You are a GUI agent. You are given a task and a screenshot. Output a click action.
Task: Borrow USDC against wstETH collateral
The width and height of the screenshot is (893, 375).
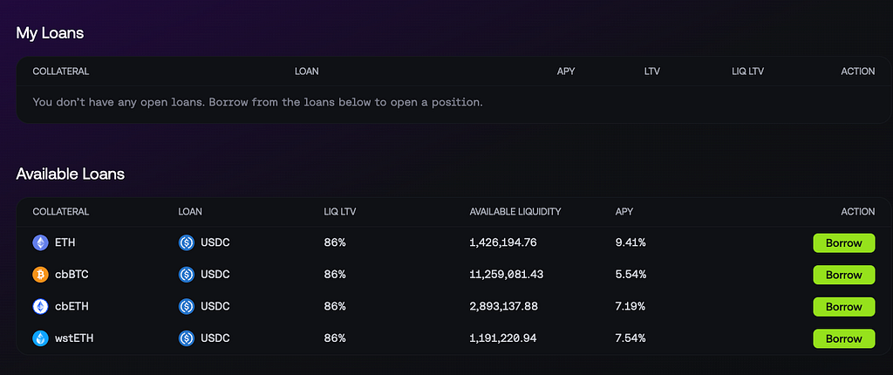pos(844,338)
